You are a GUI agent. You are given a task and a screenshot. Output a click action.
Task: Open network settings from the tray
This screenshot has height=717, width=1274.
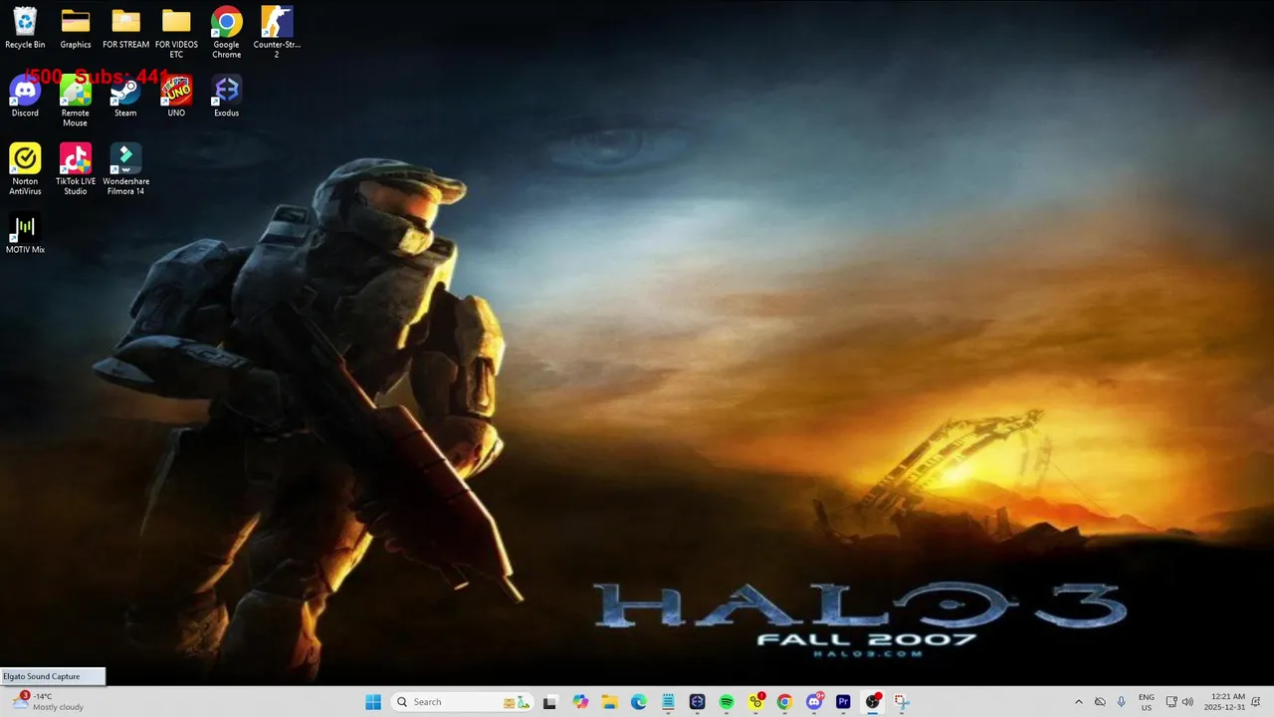point(1171,702)
